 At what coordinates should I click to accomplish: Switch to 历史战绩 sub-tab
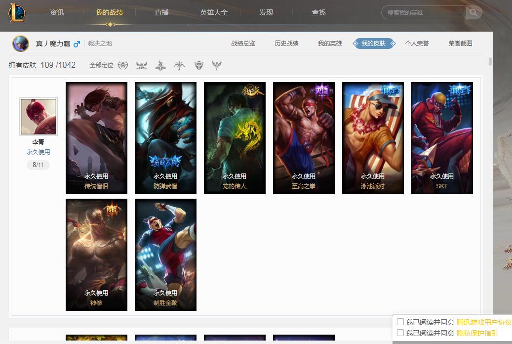click(x=287, y=43)
